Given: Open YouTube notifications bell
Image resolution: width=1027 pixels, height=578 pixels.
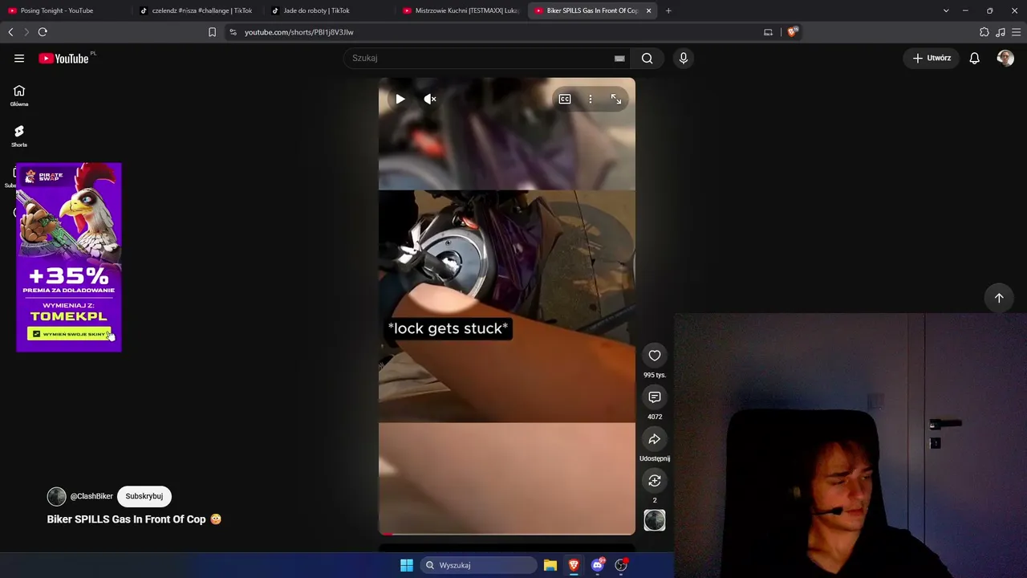Looking at the screenshot, I should [974, 58].
